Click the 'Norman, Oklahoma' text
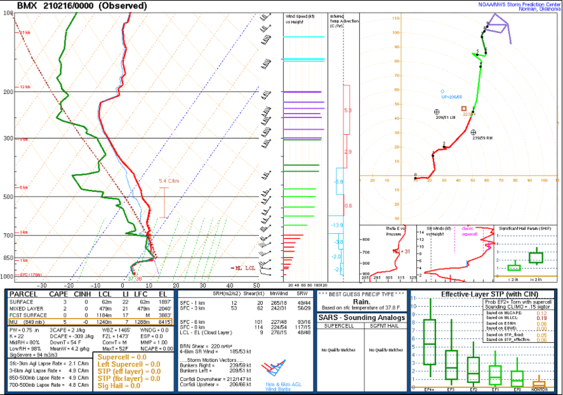Viewport: 563px width, 395px height. point(540,9)
